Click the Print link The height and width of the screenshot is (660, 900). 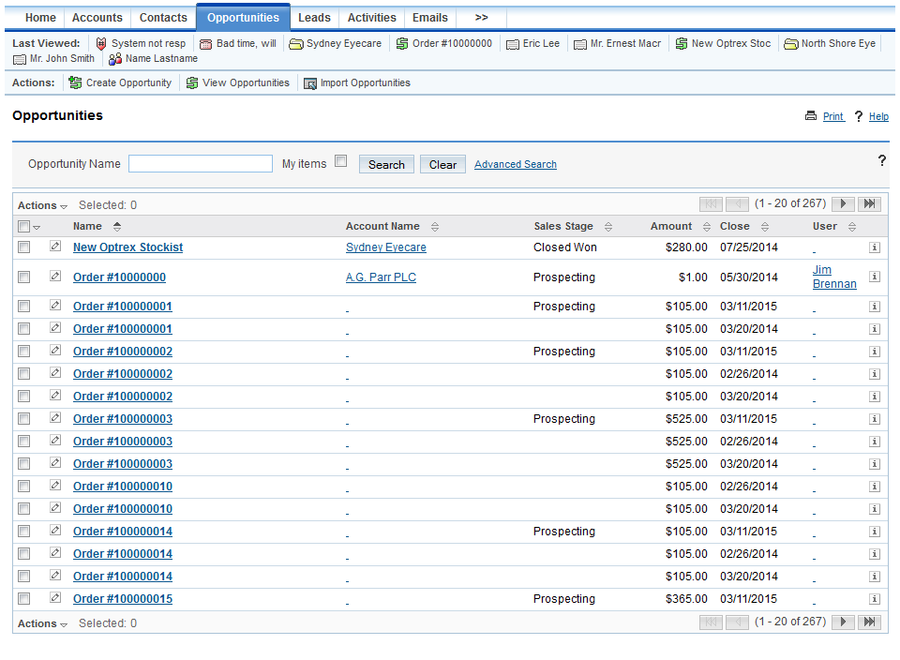coord(832,116)
